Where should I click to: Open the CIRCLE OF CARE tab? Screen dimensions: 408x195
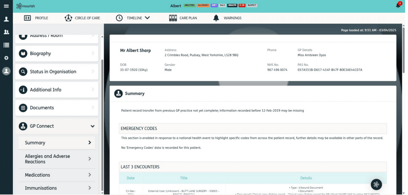[82, 18]
